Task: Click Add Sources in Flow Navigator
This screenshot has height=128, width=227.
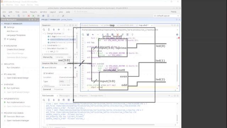Action: 12,31
